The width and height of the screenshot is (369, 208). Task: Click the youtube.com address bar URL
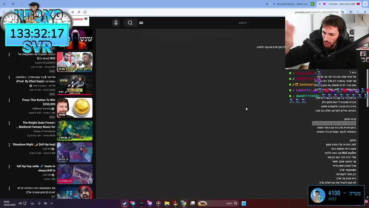[317, 12]
